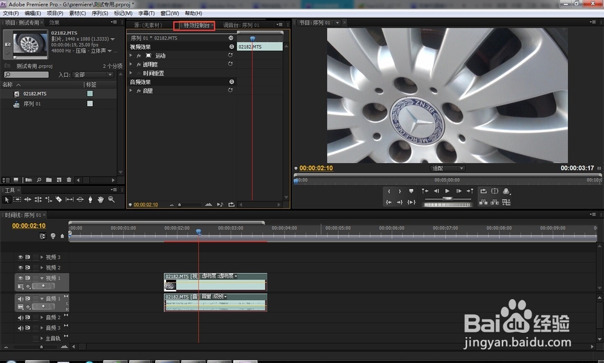Click New Item icon in project panel
This screenshot has width=604, height=363.
pyautogui.click(x=59, y=180)
